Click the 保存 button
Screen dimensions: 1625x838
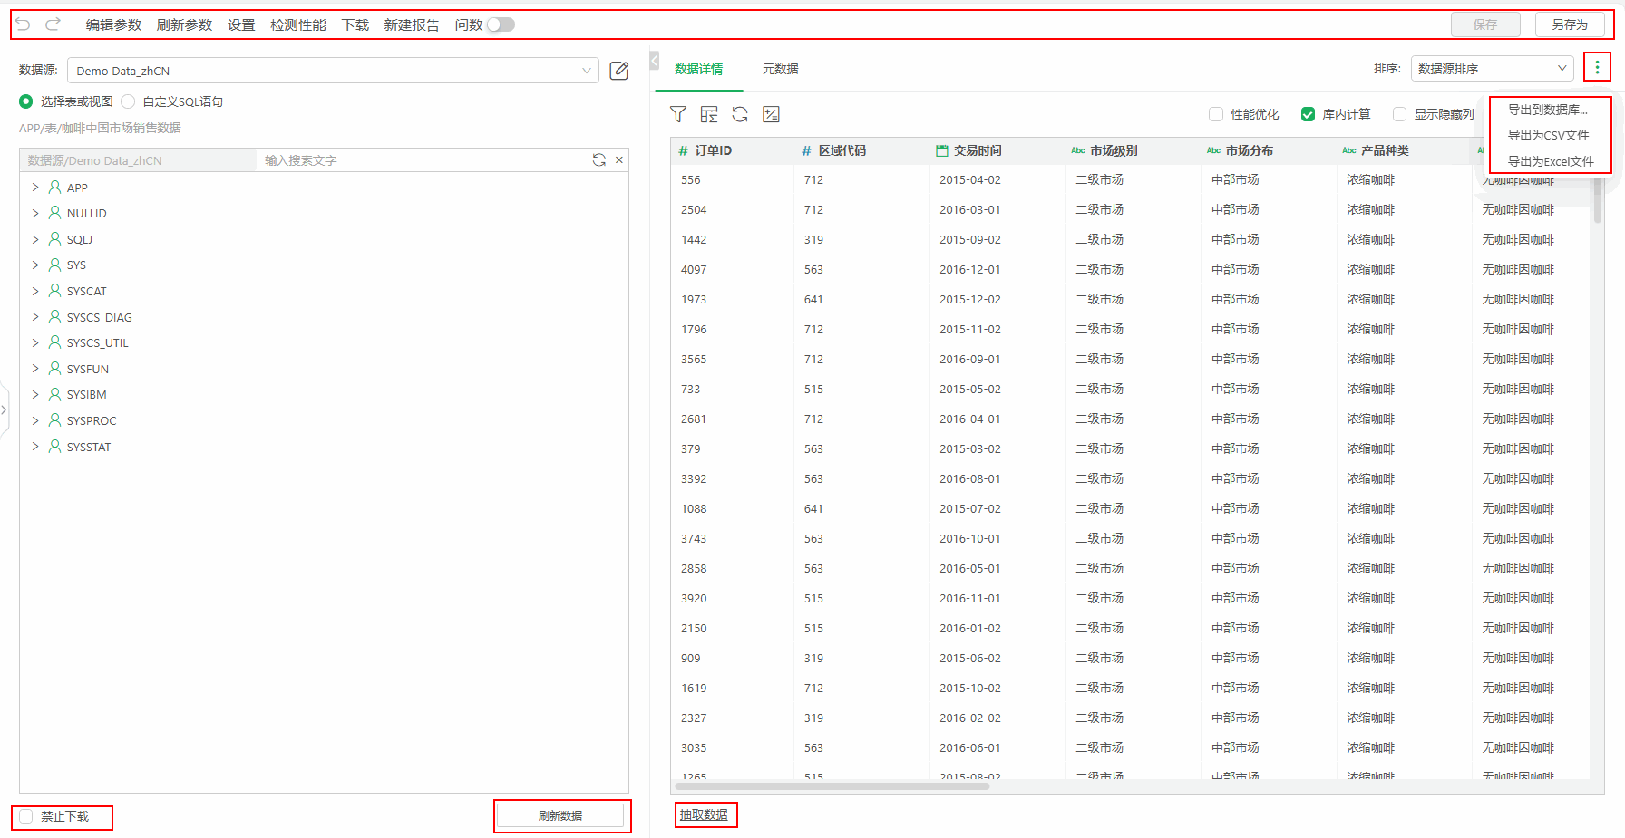[x=1485, y=24]
